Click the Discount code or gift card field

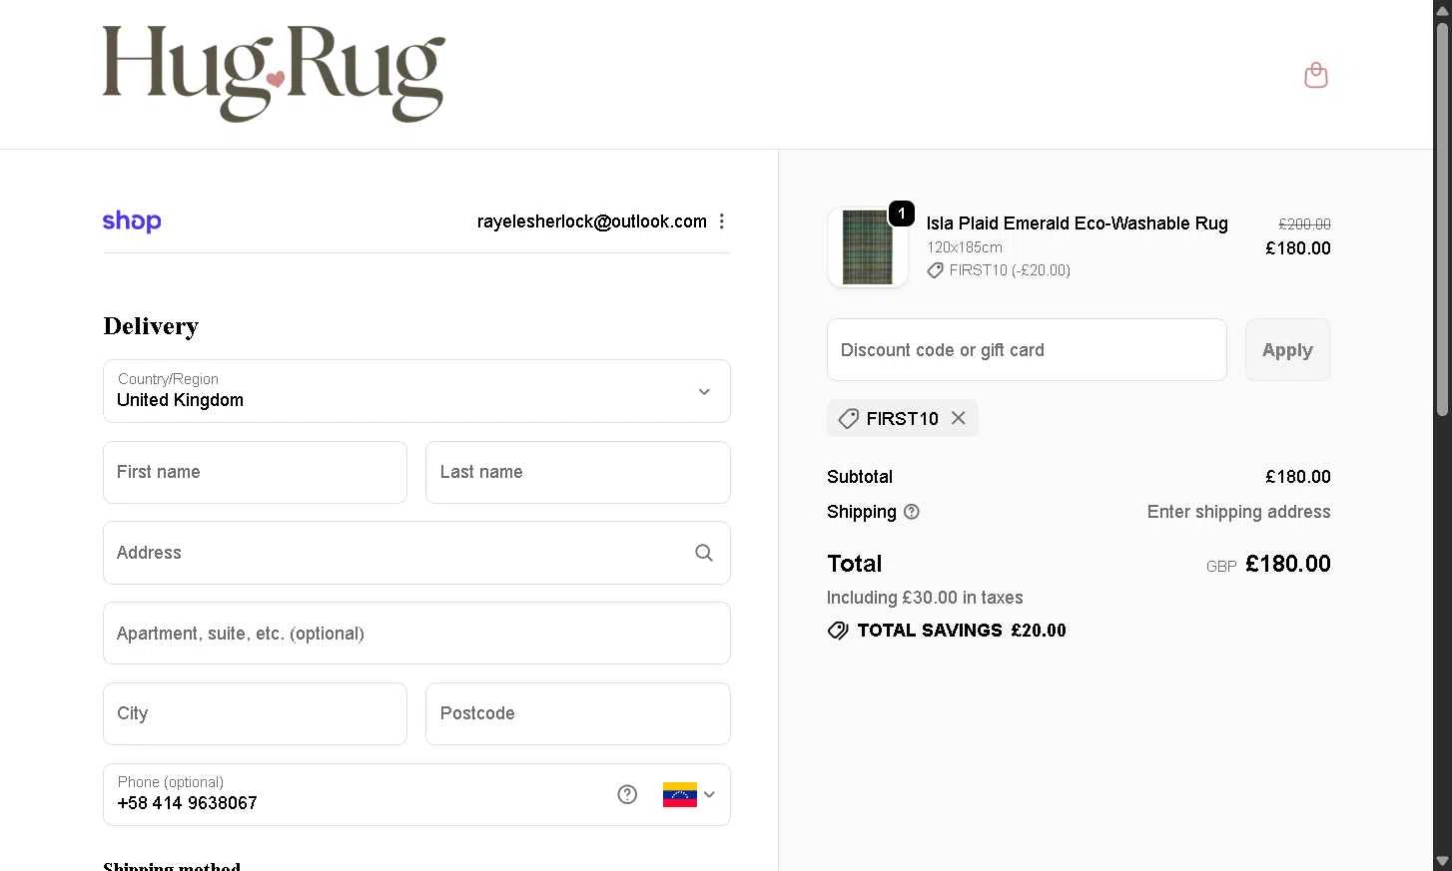pyautogui.click(x=1027, y=350)
